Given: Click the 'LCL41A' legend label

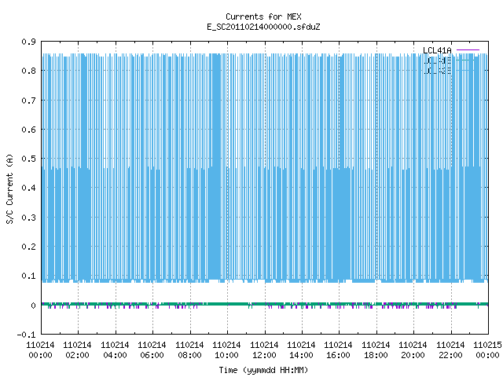Looking at the screenshot, I should tap(437, 50).
